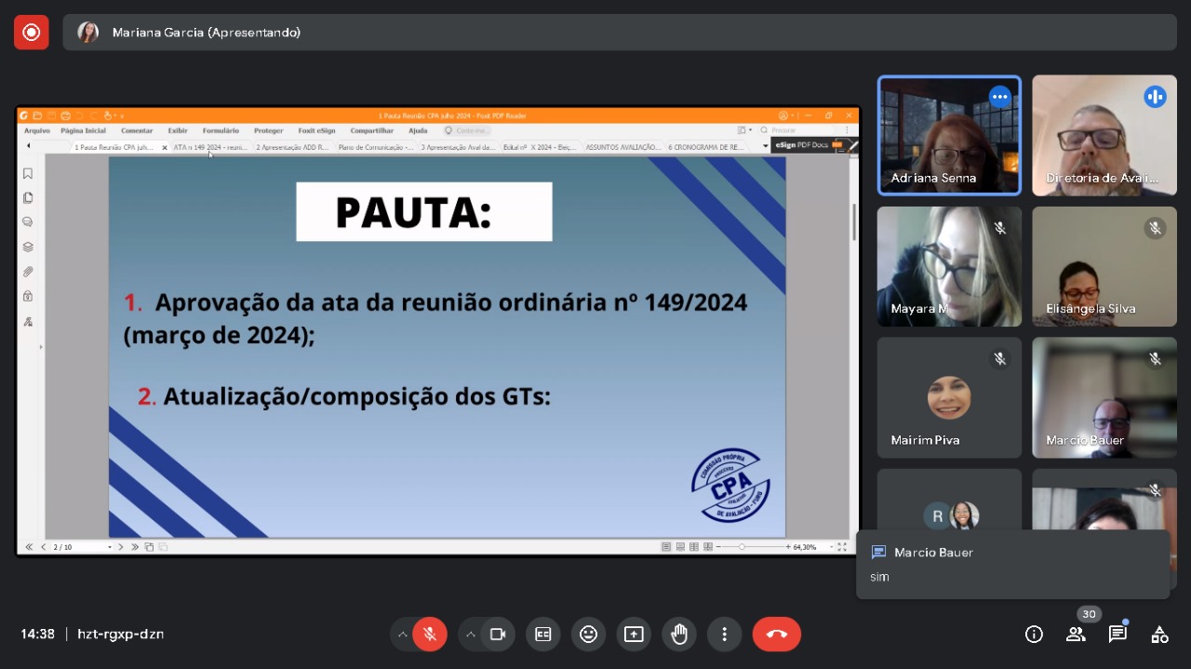End the call with red hang-up button
The image size is (1191, 669).
777,634
